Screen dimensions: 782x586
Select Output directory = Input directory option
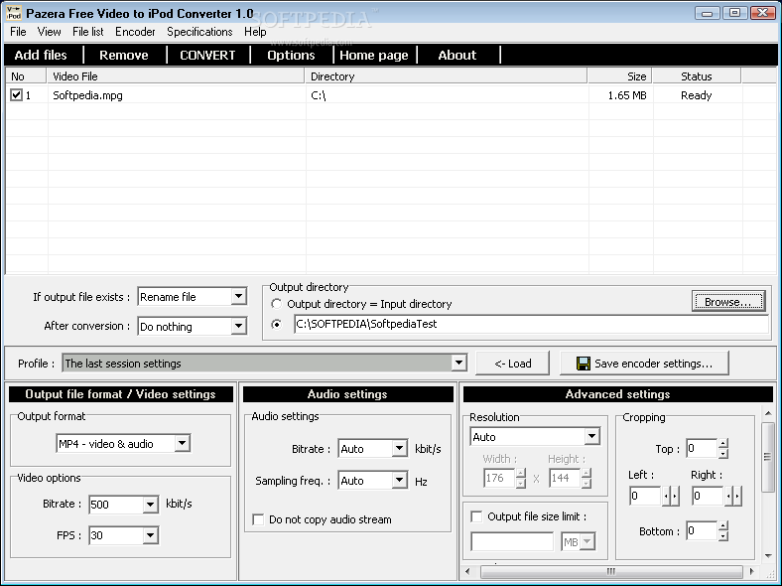[x=276, y=304]
